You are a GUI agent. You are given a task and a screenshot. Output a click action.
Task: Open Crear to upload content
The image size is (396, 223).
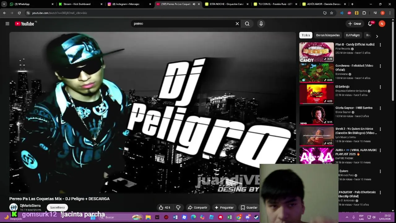(x=355, y=24)
